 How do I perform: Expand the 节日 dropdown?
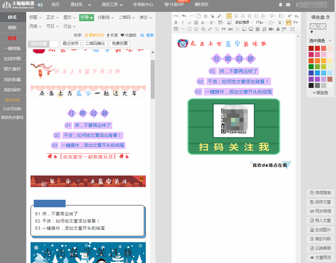[52, 26]
